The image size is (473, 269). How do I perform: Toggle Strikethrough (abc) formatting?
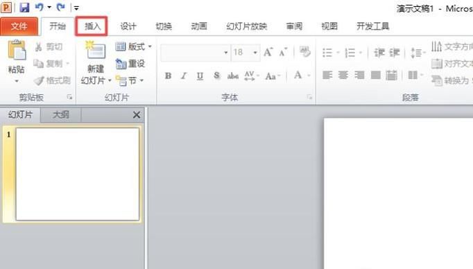pos(233,76)
